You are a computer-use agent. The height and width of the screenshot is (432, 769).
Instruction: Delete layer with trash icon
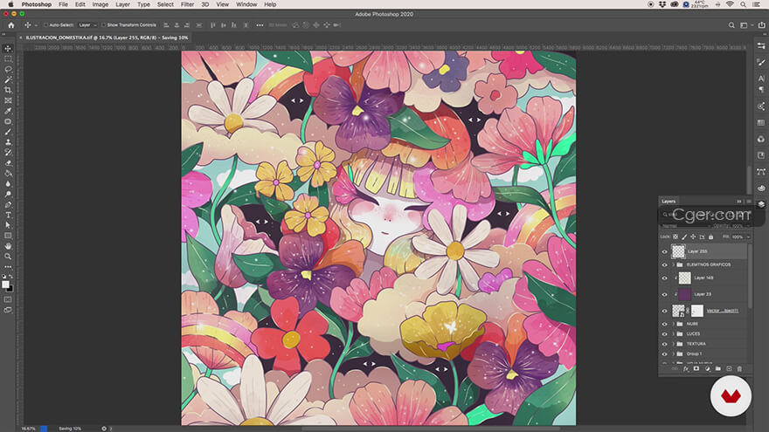pyautogui.click(x=739, y=369)
